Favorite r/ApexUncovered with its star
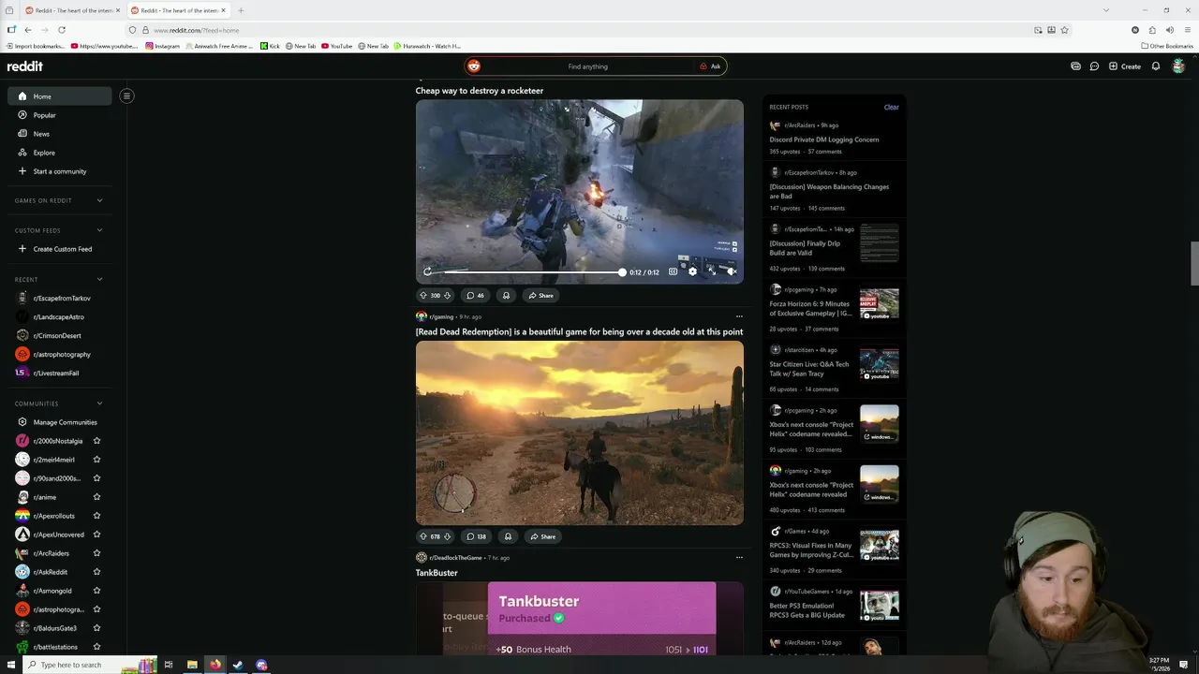This screenshot has width=1199, height=674. (x=96, y=535)
